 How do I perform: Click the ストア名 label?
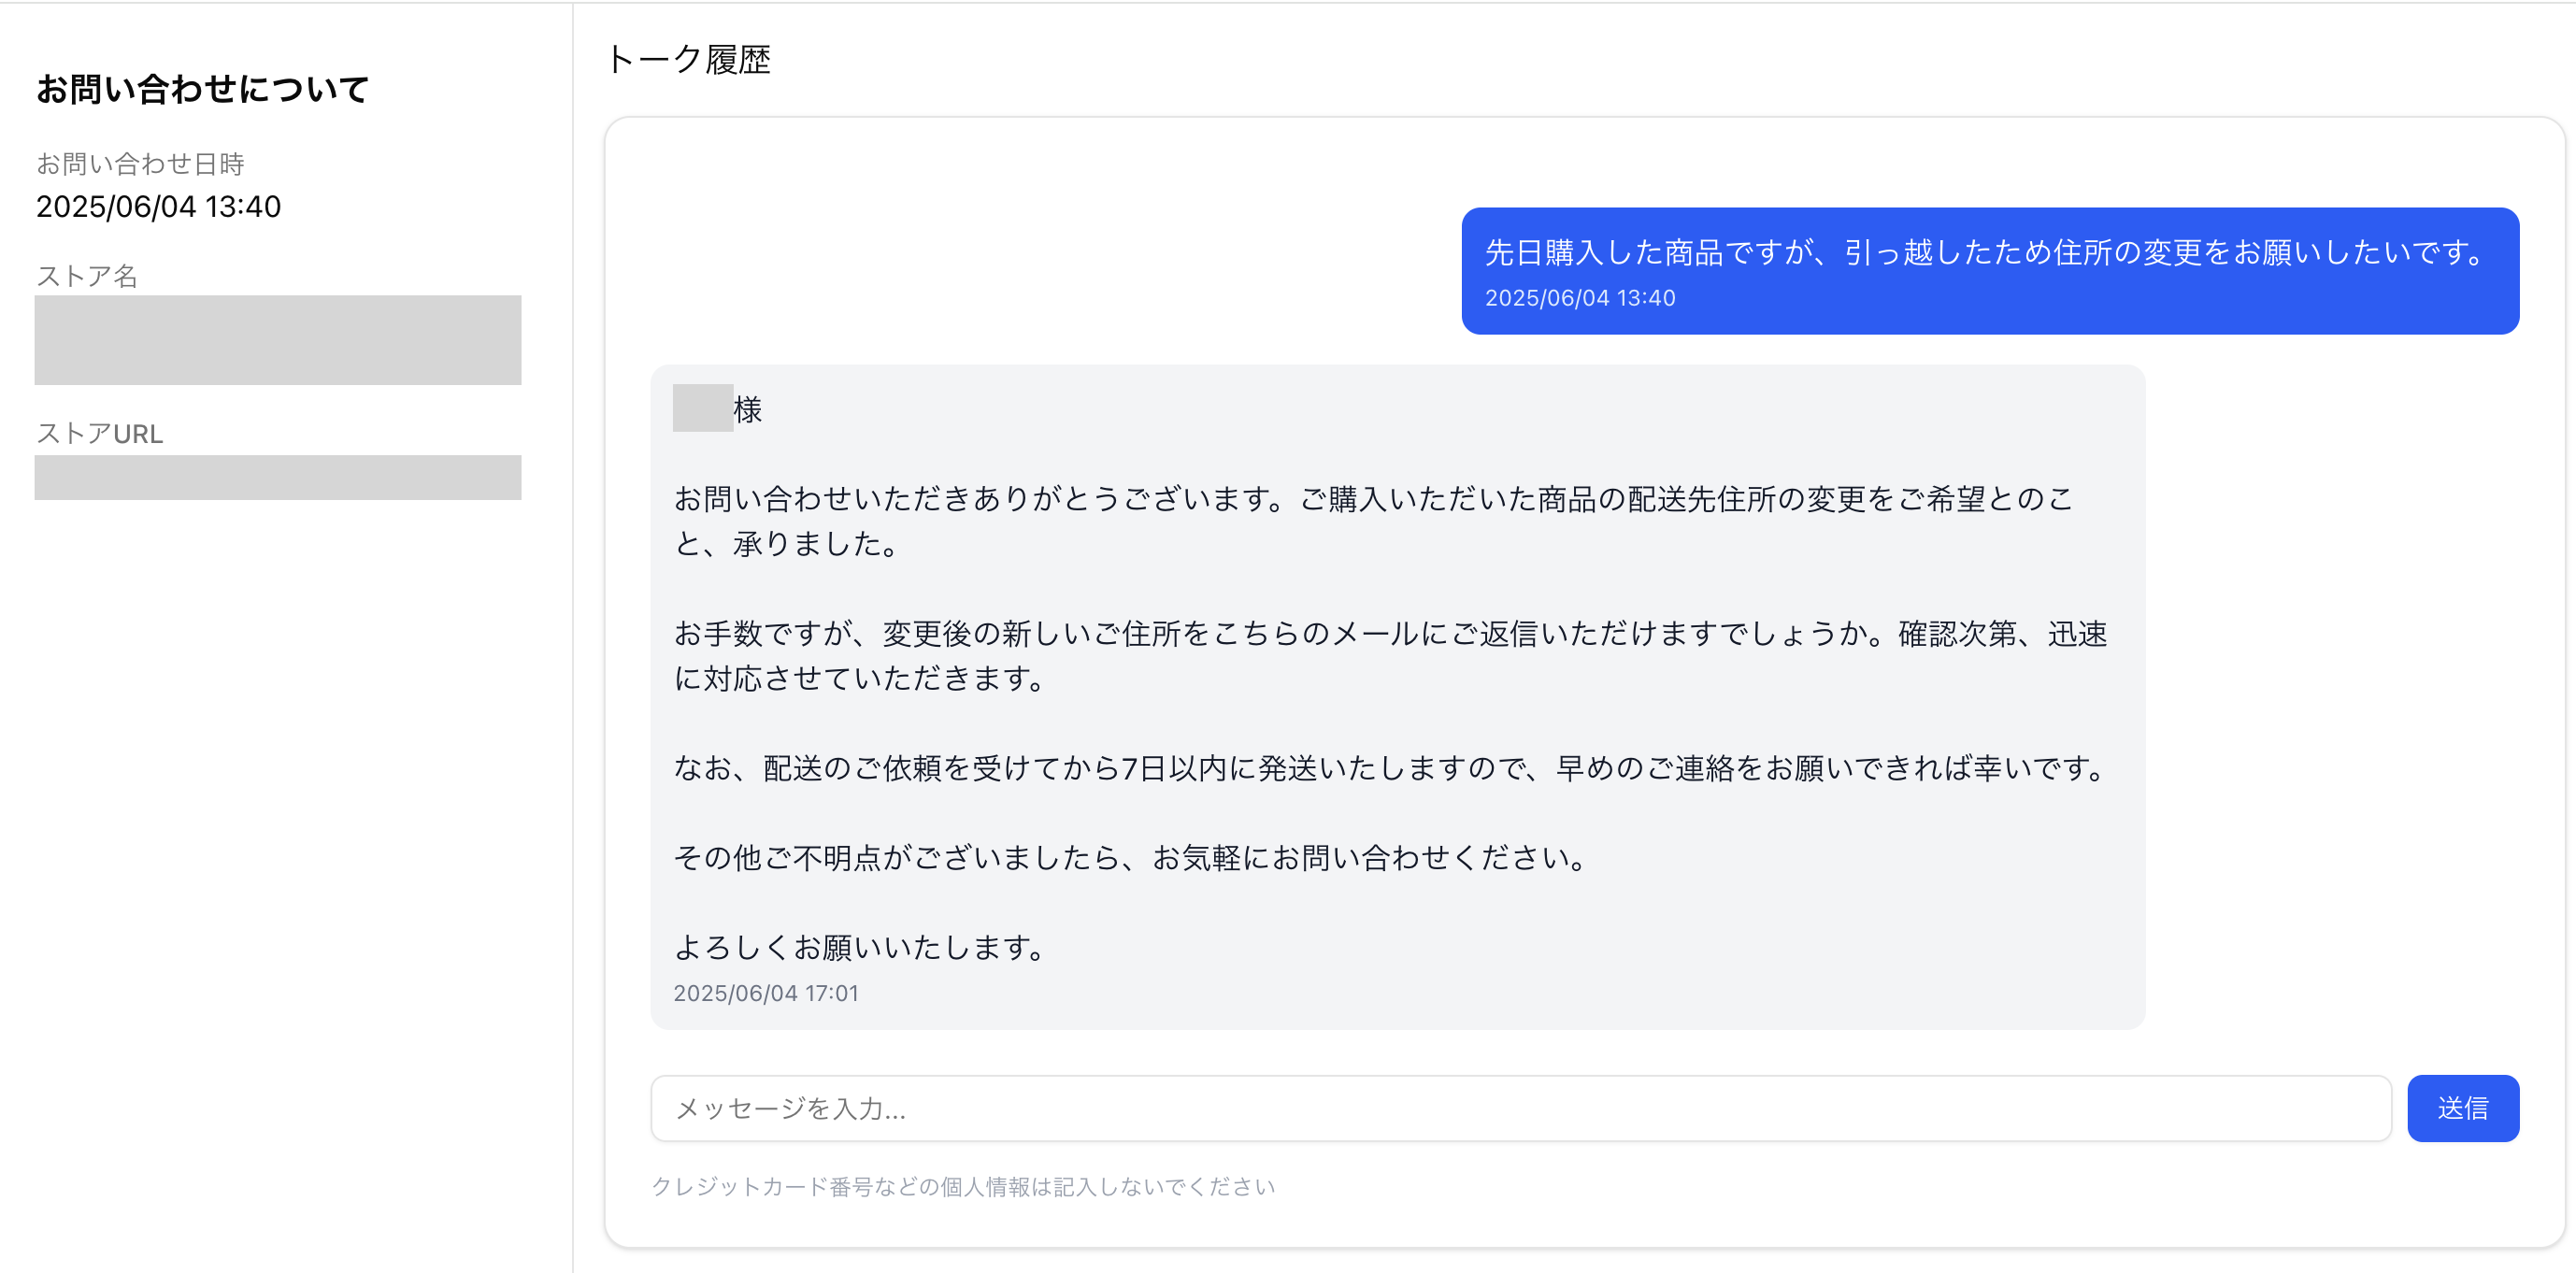(x=87, y=276)
